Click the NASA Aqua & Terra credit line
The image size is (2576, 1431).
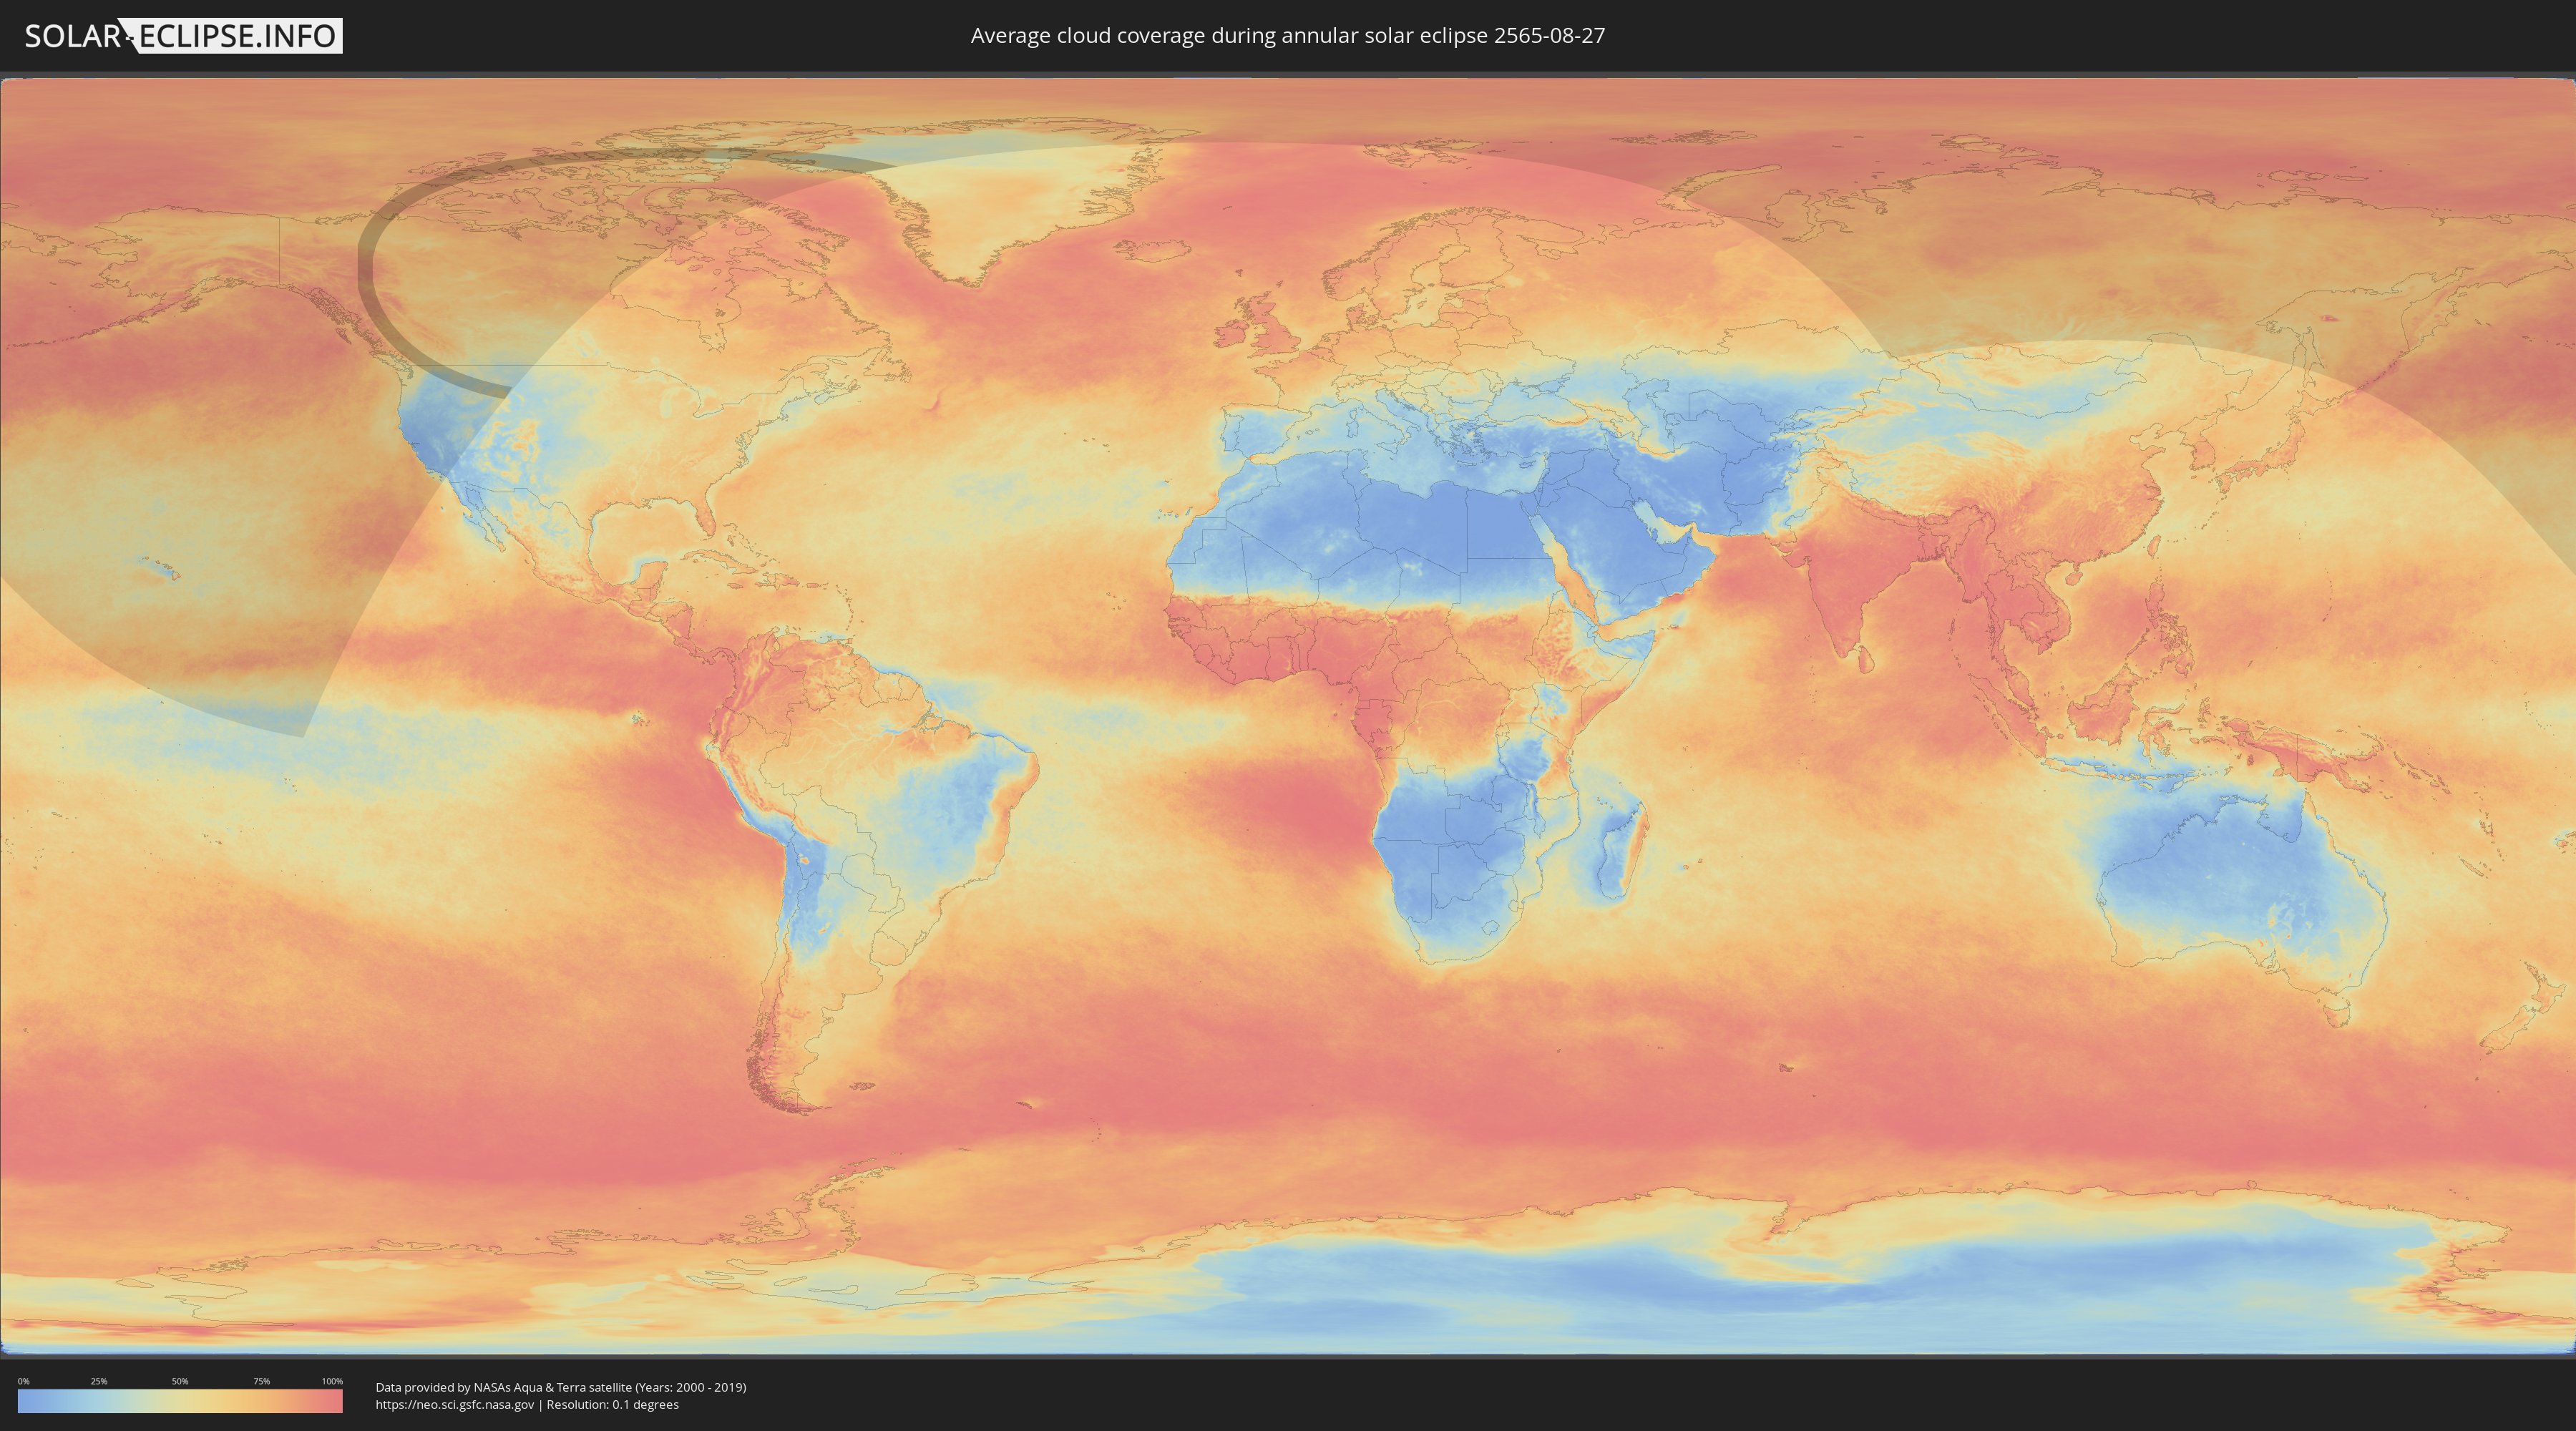560,1387
